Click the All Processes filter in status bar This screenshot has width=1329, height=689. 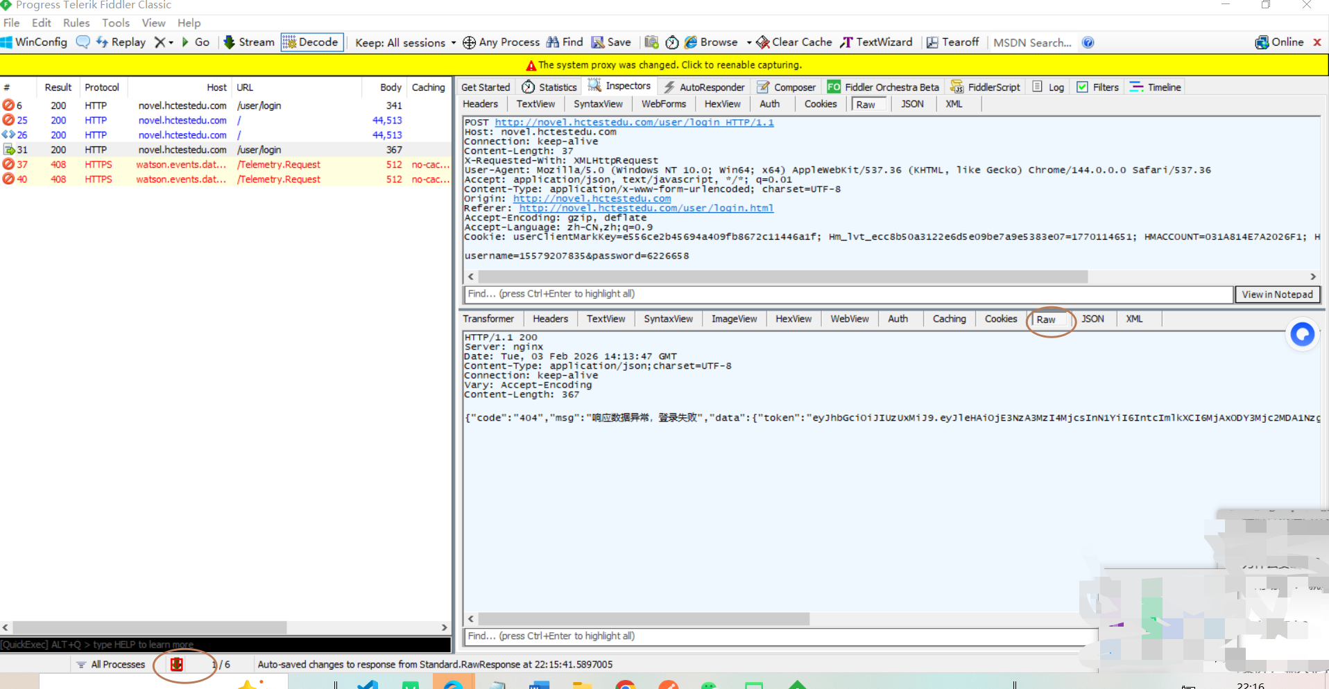click(x=111, y=664)
